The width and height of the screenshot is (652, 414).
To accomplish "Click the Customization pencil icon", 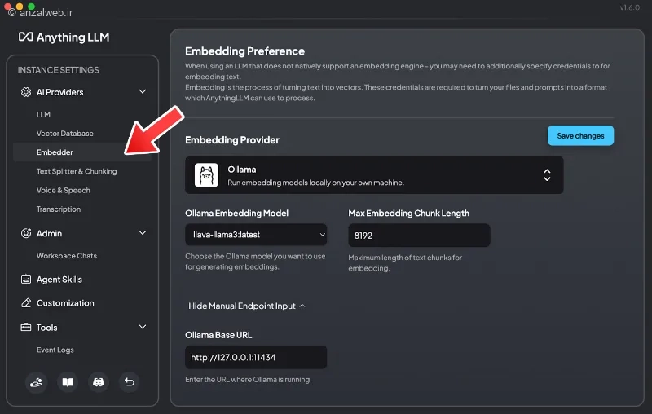I will pyautogui.click(x=26, y=303).
